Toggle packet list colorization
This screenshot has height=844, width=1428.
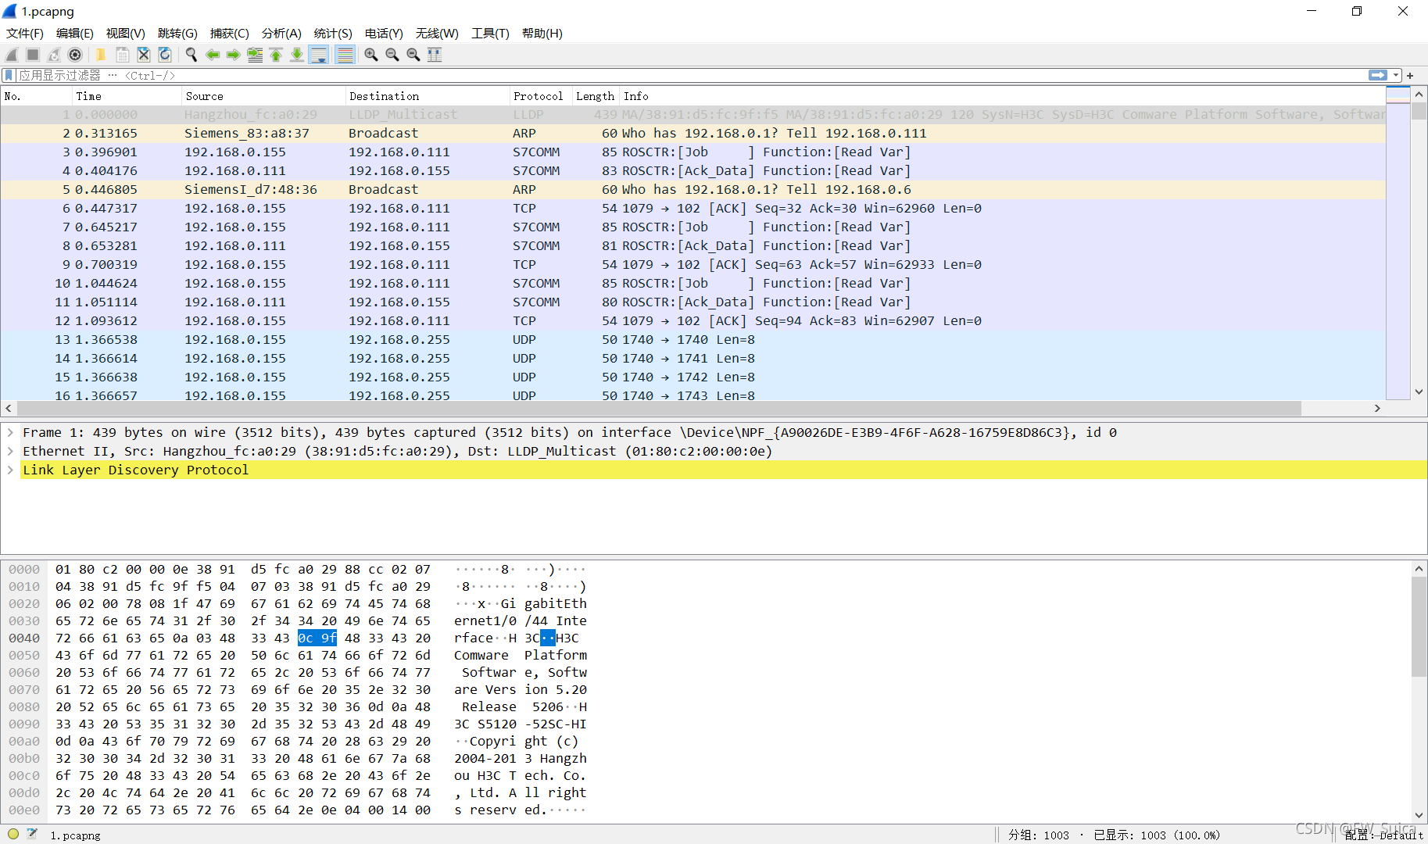pyautogui.click(x=345, y=55)
